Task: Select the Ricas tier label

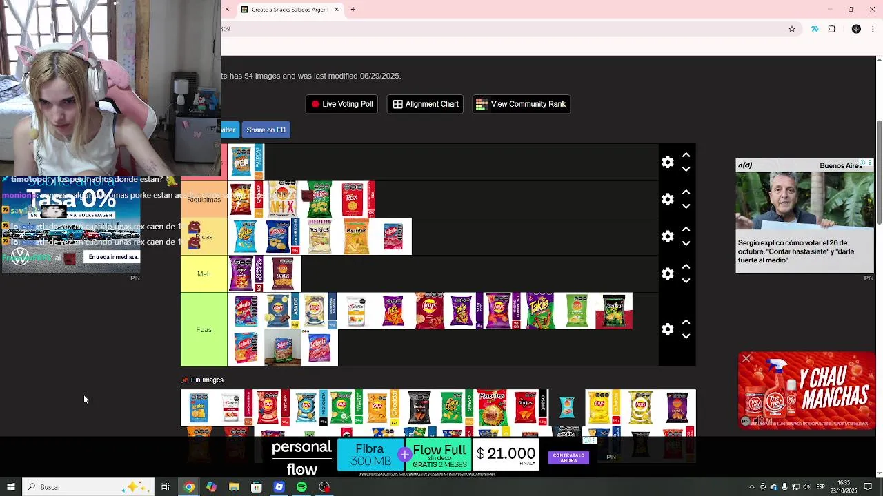Action: pos(204,236)
